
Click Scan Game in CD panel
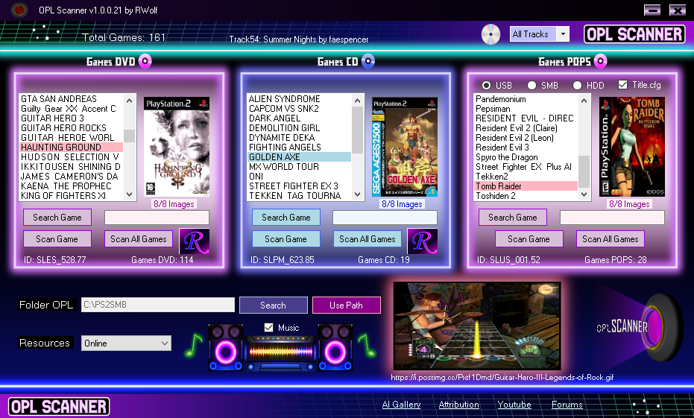pyautogui.click(x=286, y=239)
